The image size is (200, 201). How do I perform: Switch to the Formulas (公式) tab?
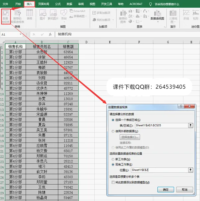click(x=58, y=4)
